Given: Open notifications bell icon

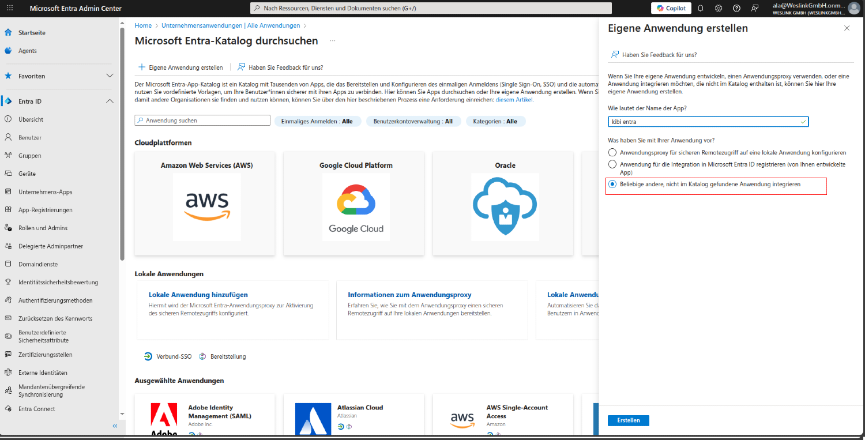Looking at the screenshot, I should pos(701,8).
